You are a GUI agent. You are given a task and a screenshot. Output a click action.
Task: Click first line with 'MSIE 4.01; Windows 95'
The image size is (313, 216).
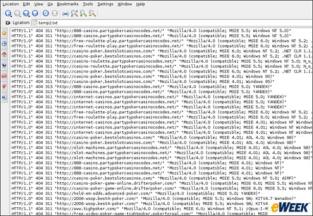coord(143,76)
